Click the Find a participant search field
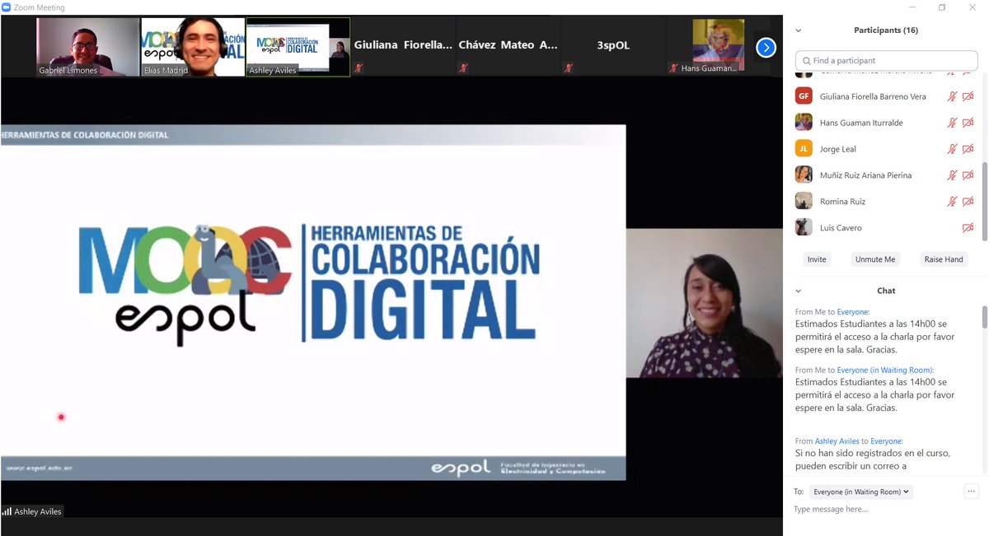The image size is (989, 536). click(x=886, y=60)
